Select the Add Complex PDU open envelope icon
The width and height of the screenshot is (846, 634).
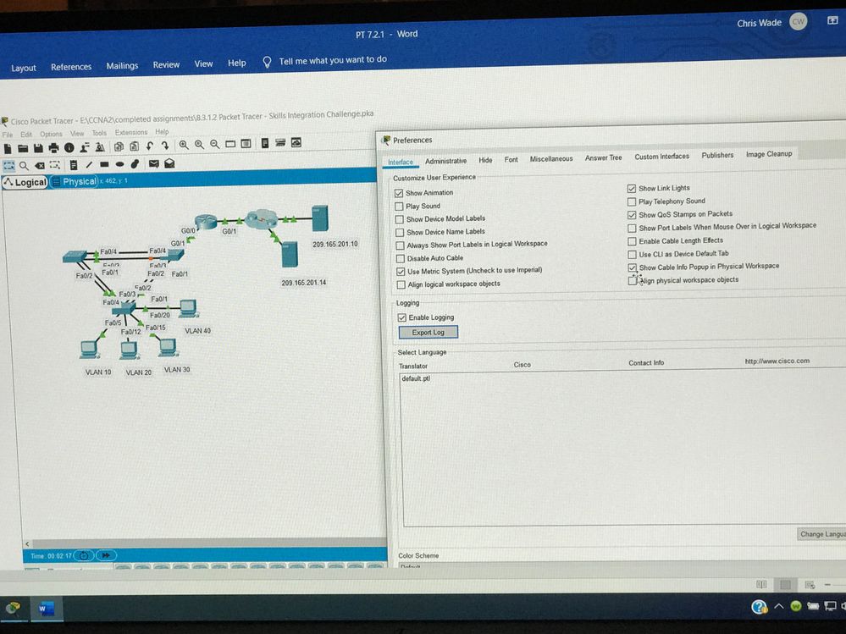pos(169,163)
